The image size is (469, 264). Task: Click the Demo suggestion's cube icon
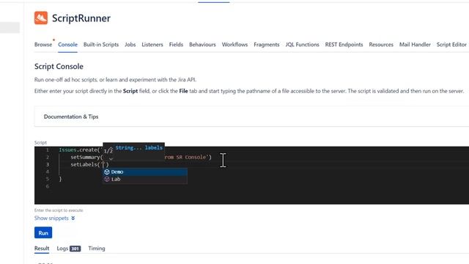pyautogui.click(x=107, y=172)
